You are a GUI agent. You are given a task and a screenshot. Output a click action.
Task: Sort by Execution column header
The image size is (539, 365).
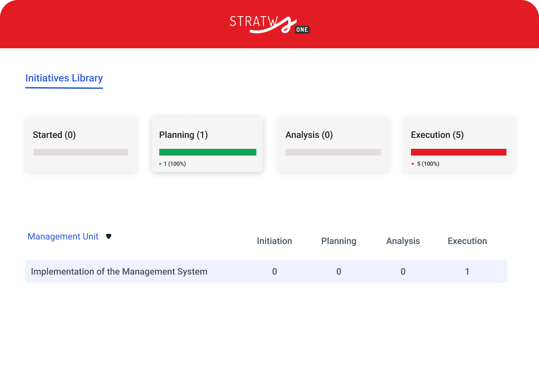point(467,241)
